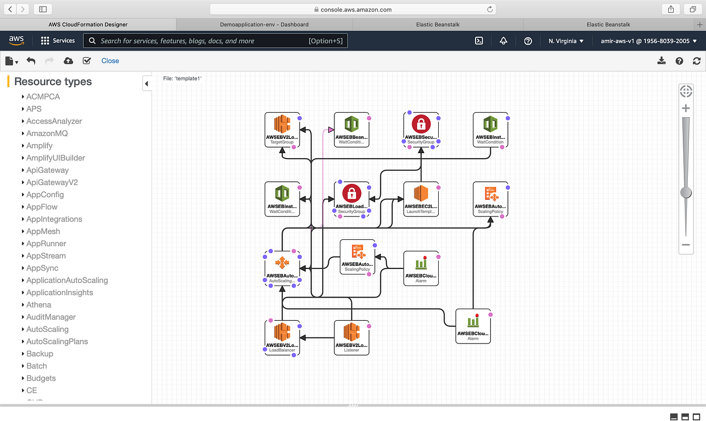Open the designer Help question mark icon

pos(679,61)
